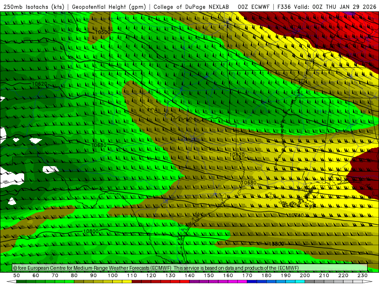Click the "00Z ECMWF" model run text
Image resolution: width=379 pixels, height=284 pixels.
253,7
